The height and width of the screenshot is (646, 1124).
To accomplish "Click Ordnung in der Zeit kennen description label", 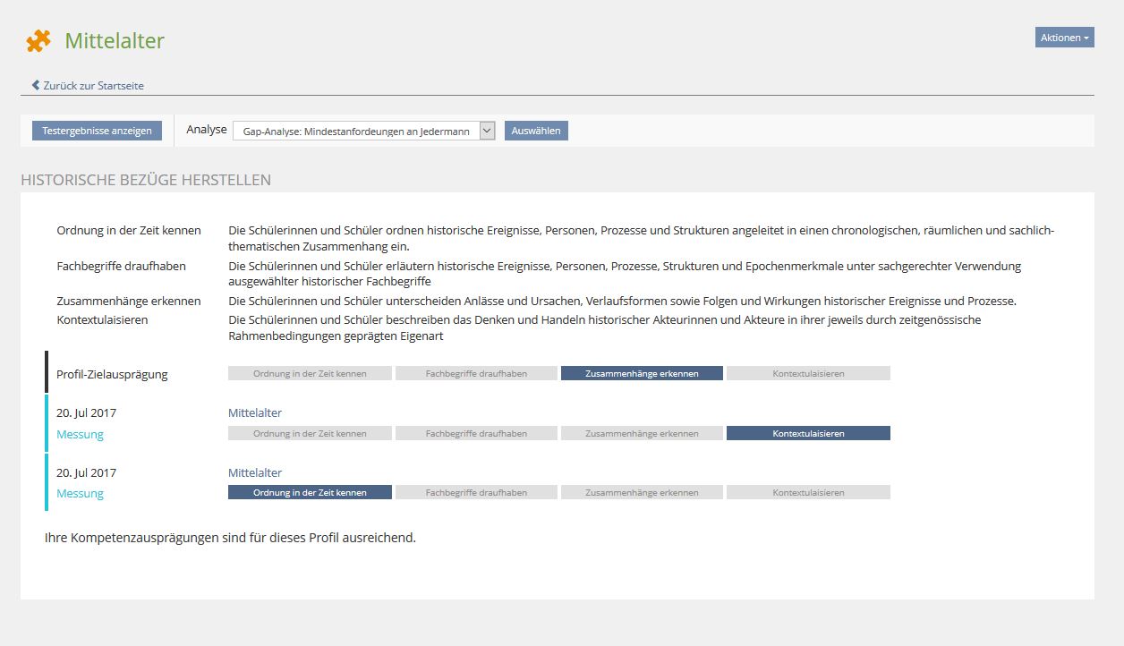I will tap(129, 231).
